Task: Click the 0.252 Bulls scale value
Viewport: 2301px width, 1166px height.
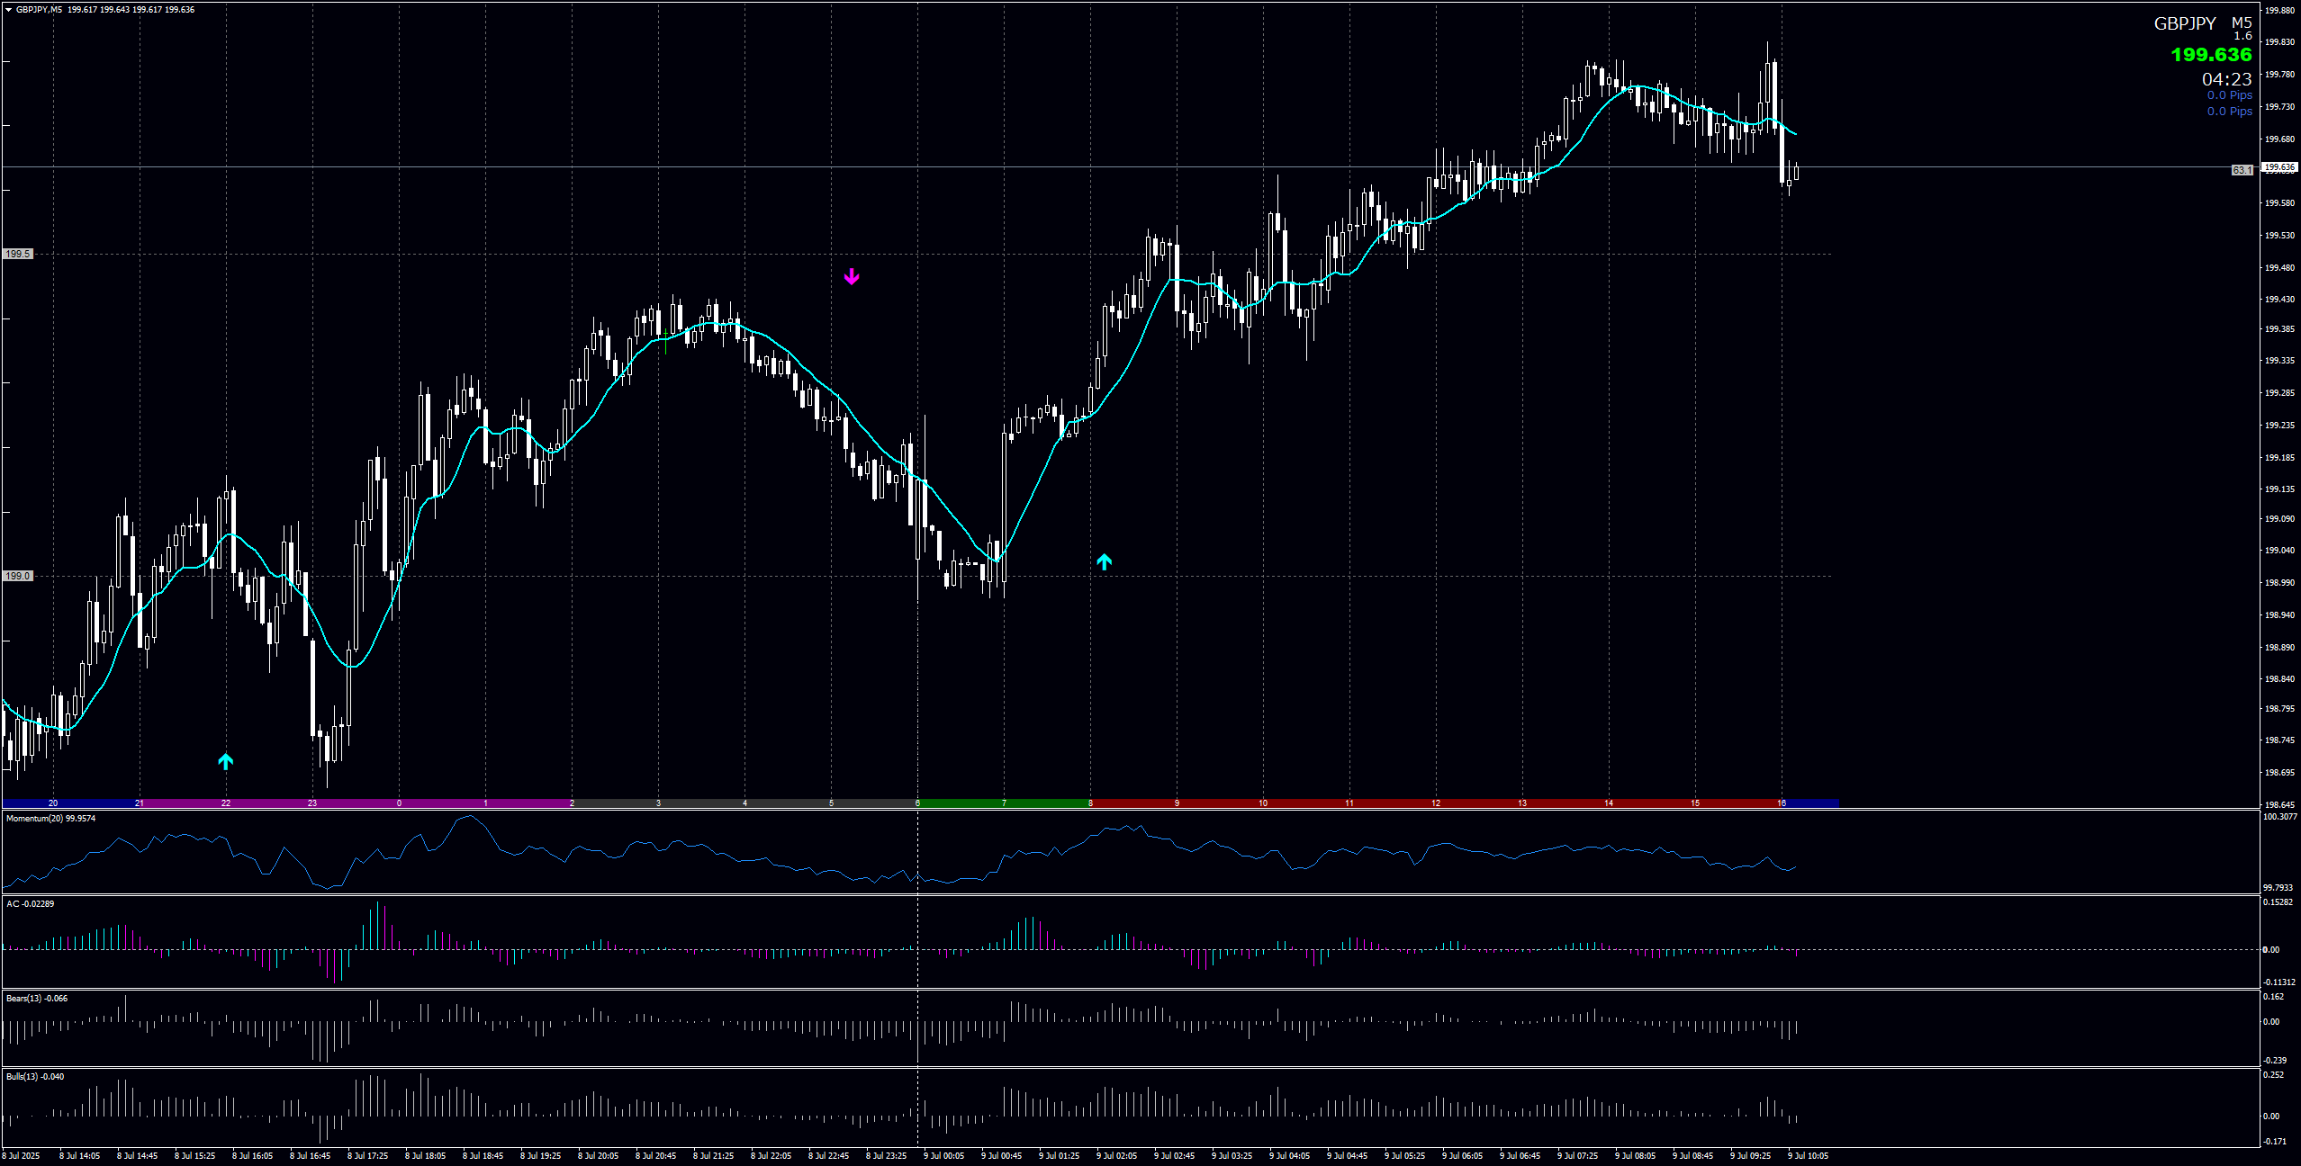Action: (x=2274, y=1075)
